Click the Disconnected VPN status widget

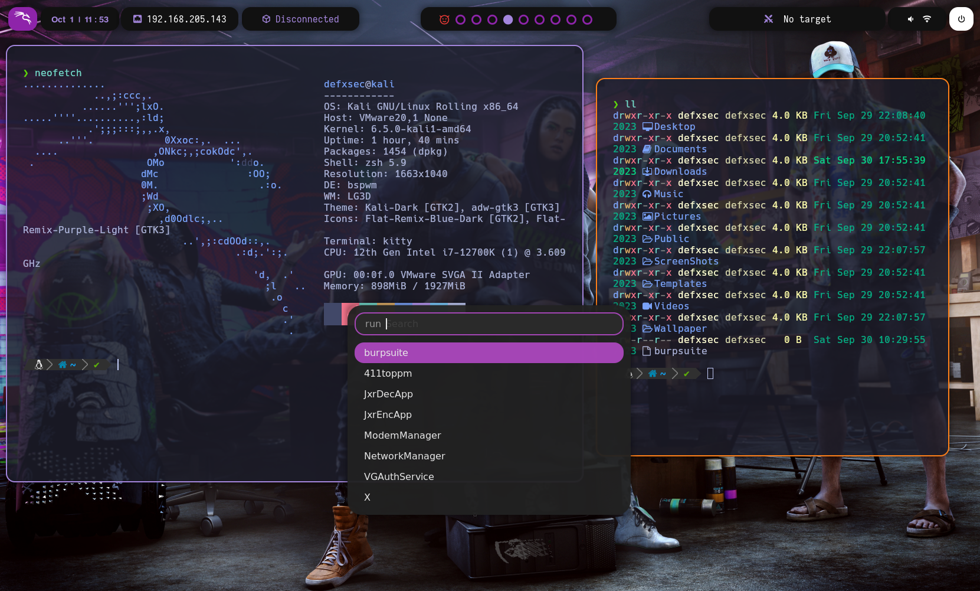click(300, 19)
